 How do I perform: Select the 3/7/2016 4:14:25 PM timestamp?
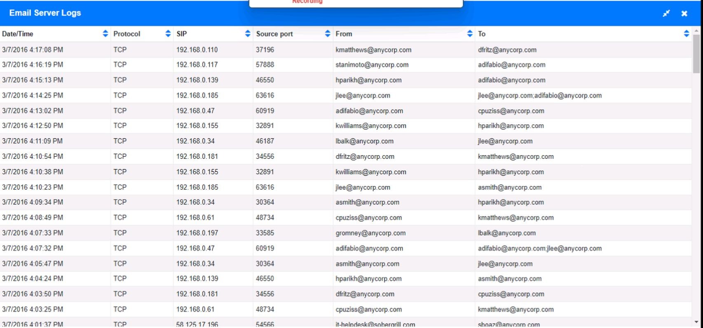pos(33,95)
